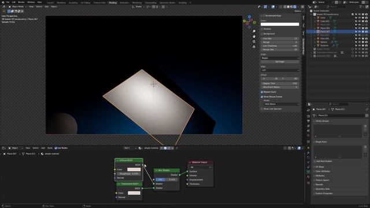Toggle the Add Rest Position checkbox

point(314,161)
